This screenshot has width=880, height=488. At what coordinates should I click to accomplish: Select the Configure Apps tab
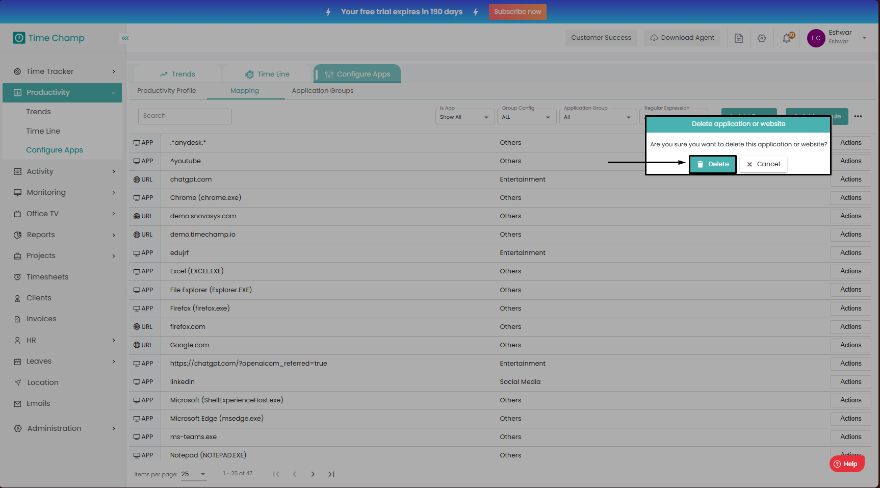click(x=357, y=74)
